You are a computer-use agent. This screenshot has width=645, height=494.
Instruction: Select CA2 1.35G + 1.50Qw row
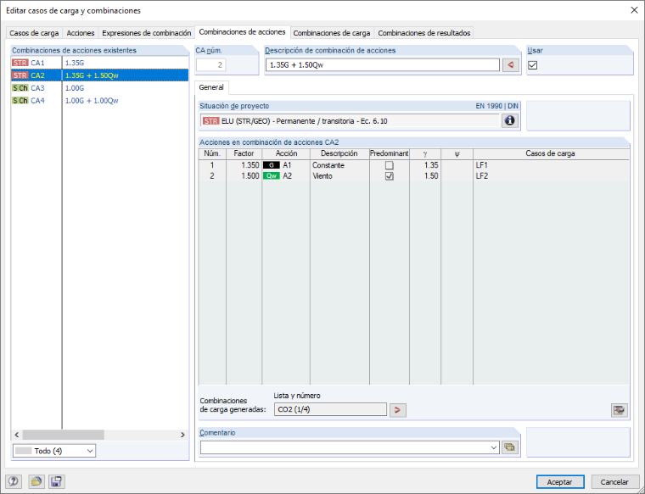99,75
